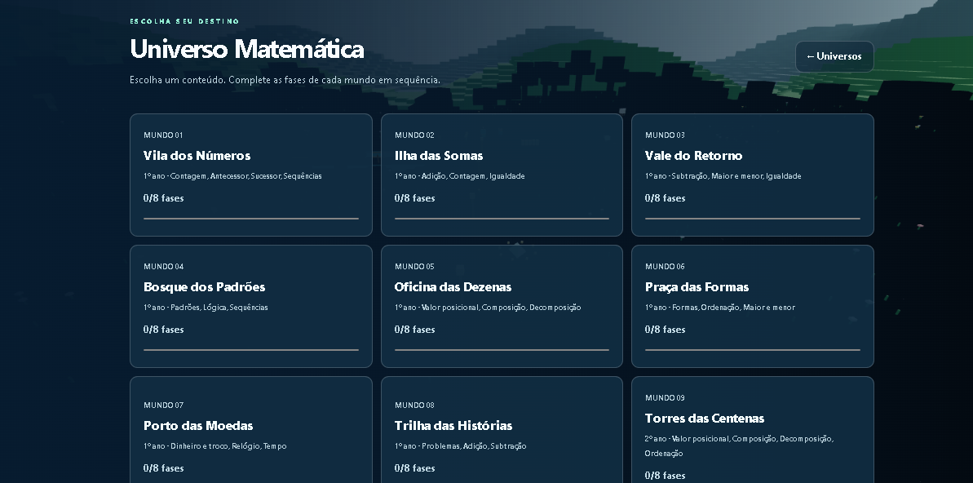Click the MUNDO 06 label
973x483 pixels.
click(666, 267)
